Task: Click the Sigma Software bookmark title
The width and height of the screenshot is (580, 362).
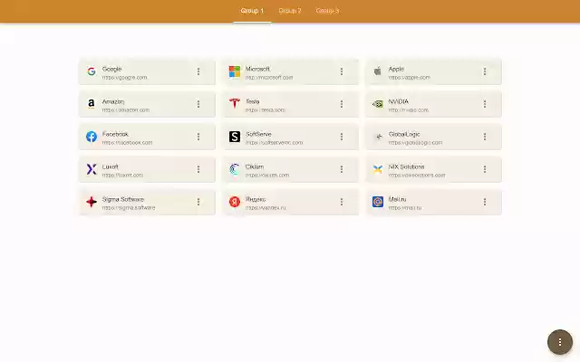Action: pos(123,199)
